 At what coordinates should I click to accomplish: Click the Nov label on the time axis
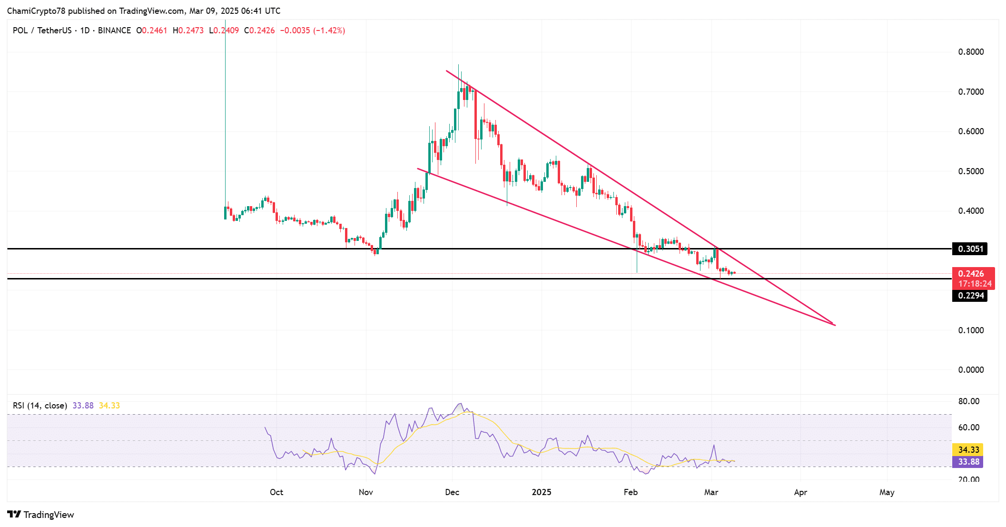pyautogui.click(x=365, y=492)
